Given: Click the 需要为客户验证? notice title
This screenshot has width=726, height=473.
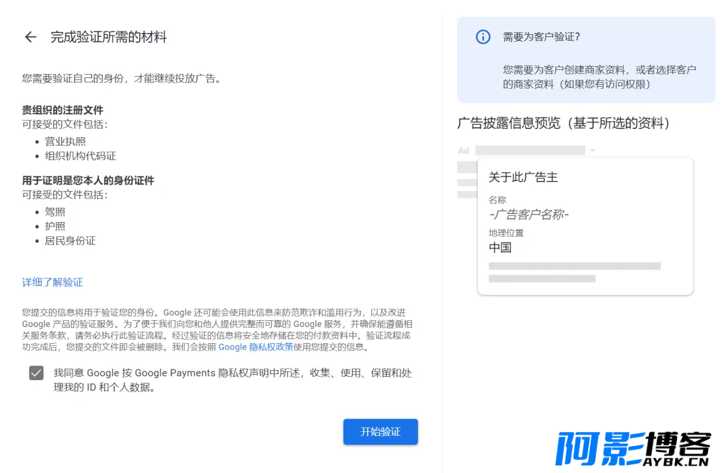Looking at the screenshot, I should pyautogui.click(x=541, y=36).
